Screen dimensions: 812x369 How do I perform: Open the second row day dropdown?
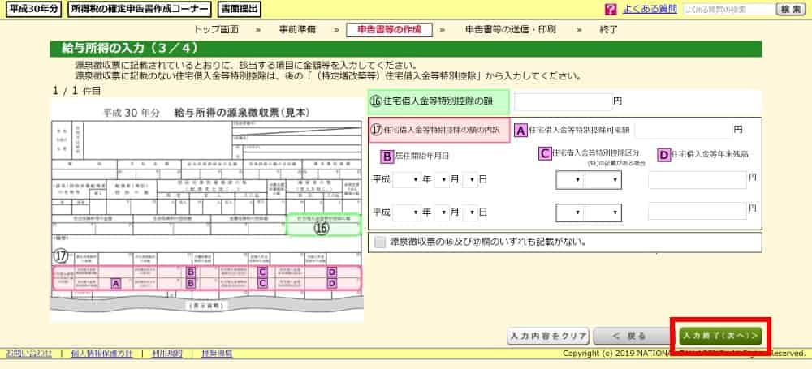click(470, 212)
